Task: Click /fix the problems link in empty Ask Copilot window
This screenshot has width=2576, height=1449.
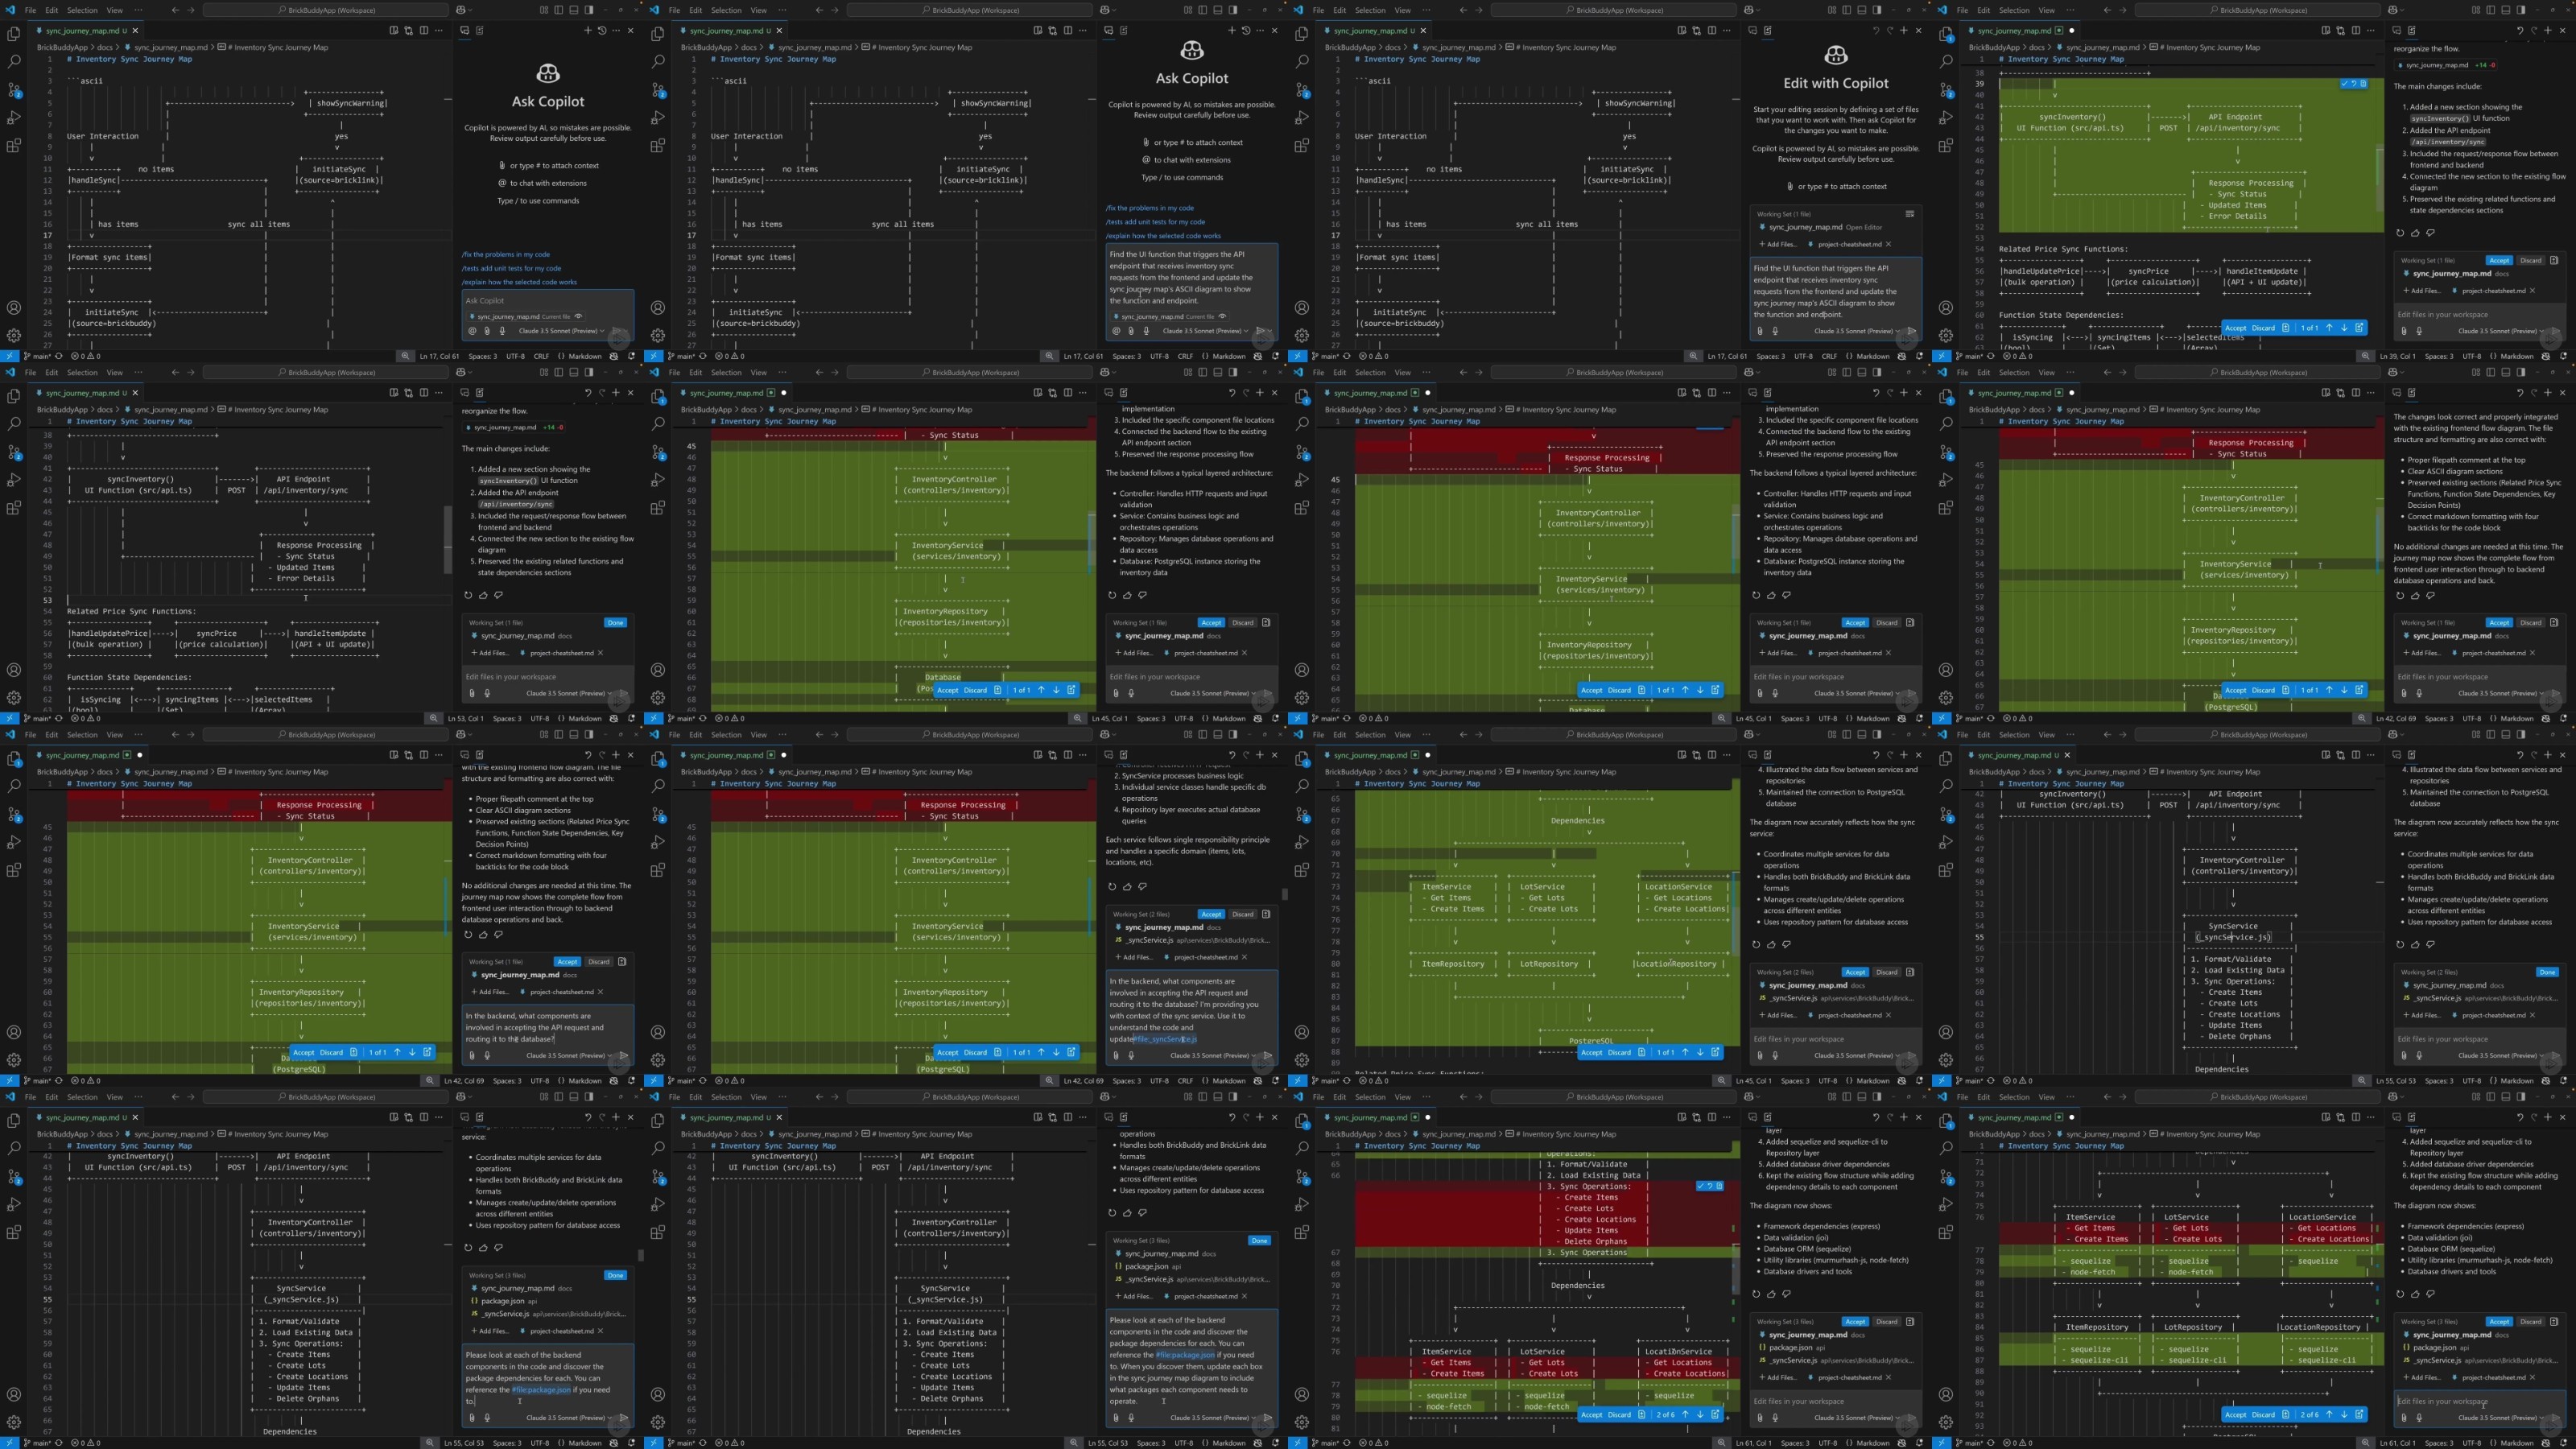Action: 506,254
